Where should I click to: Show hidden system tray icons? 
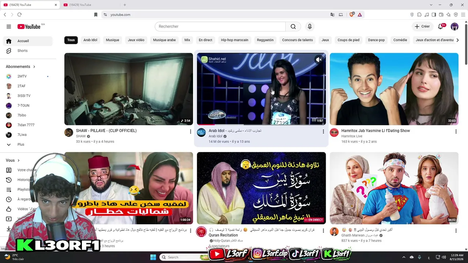coord(404,257)
